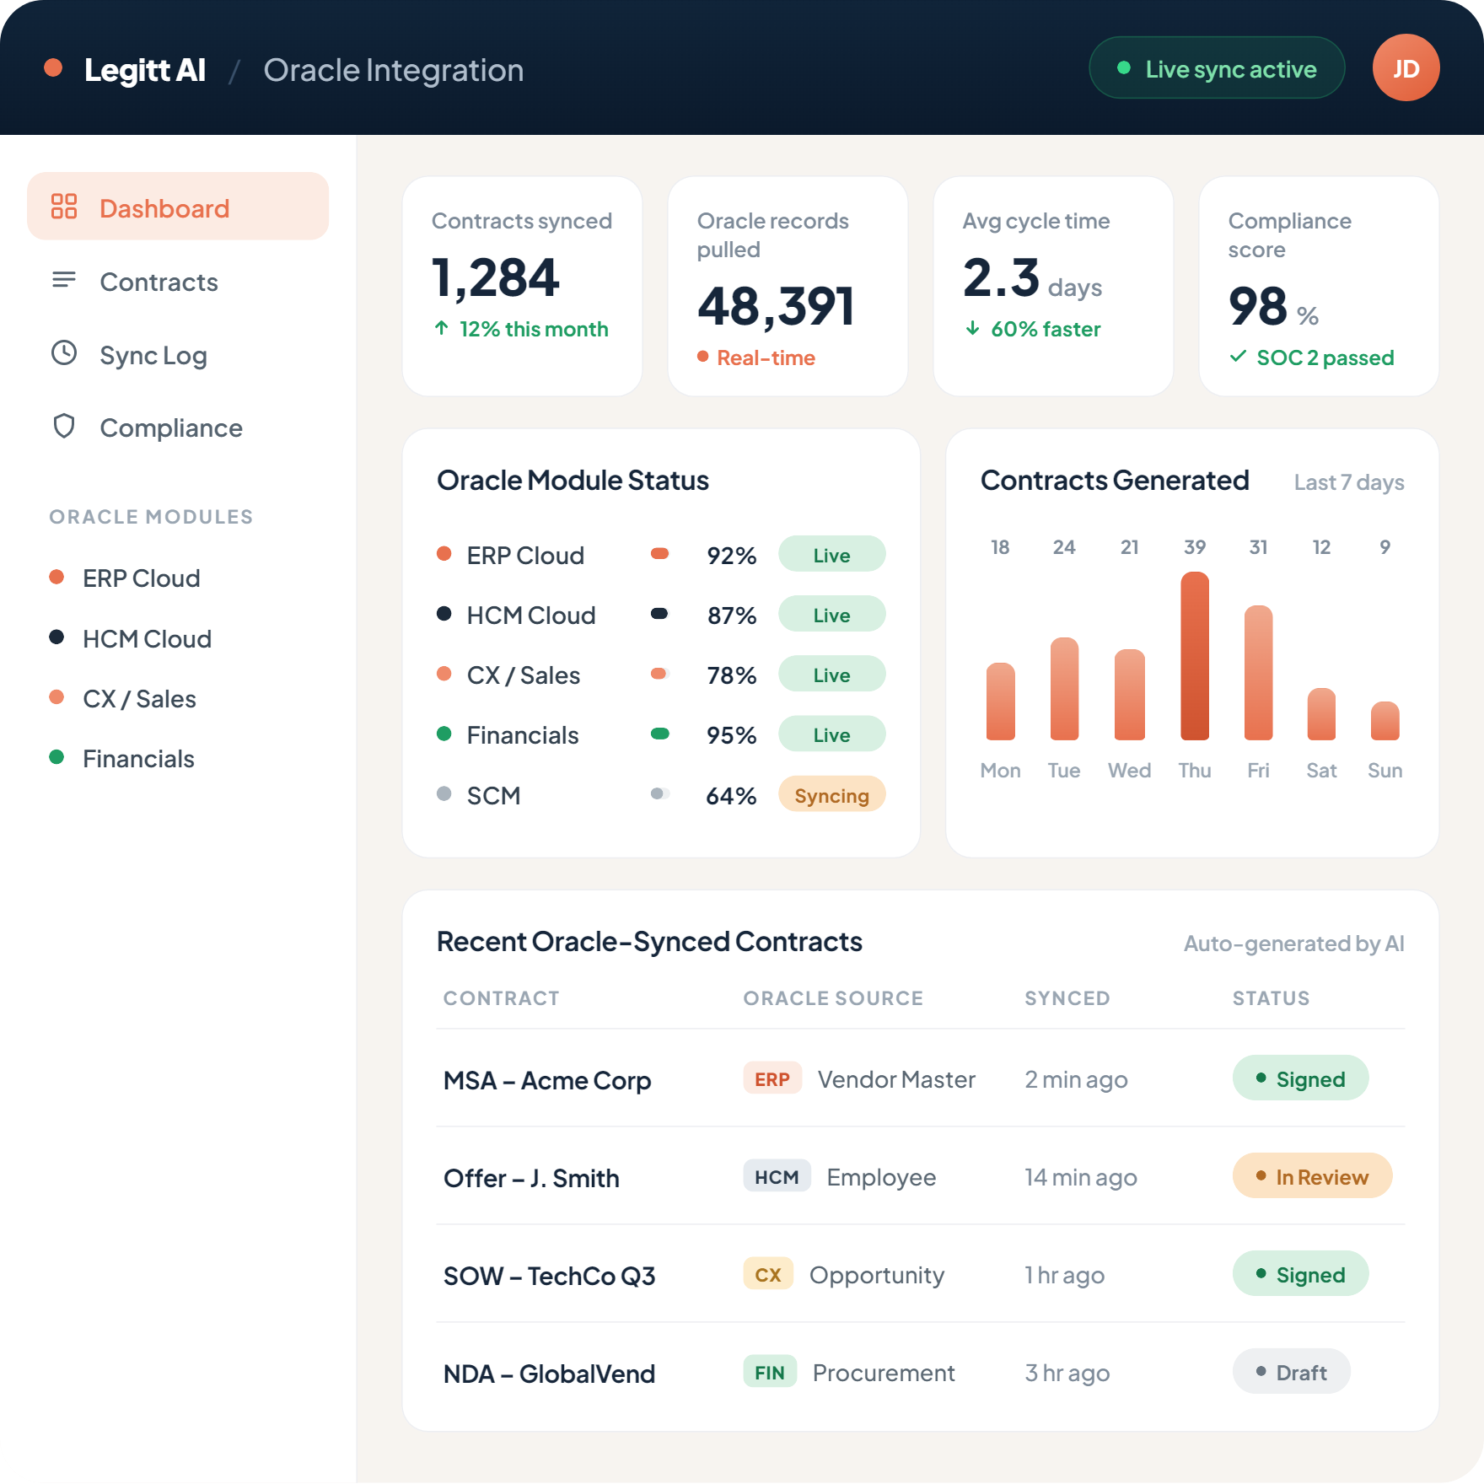Image resolution: width=1484 pixels, height=1484 pixels.
Task: Click the CX source tag
Action: point(768,1274)
